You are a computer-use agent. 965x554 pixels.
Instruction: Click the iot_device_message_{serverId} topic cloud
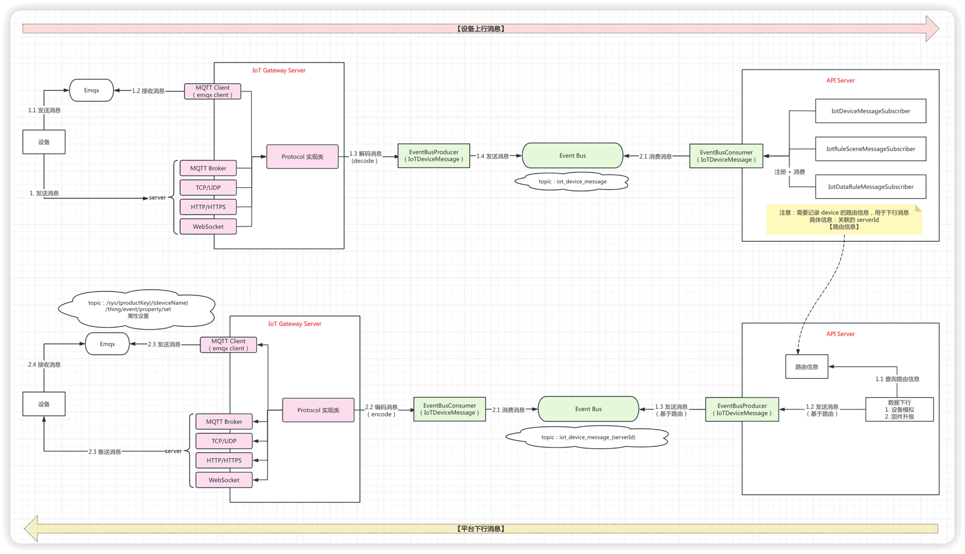click(588, 437)
